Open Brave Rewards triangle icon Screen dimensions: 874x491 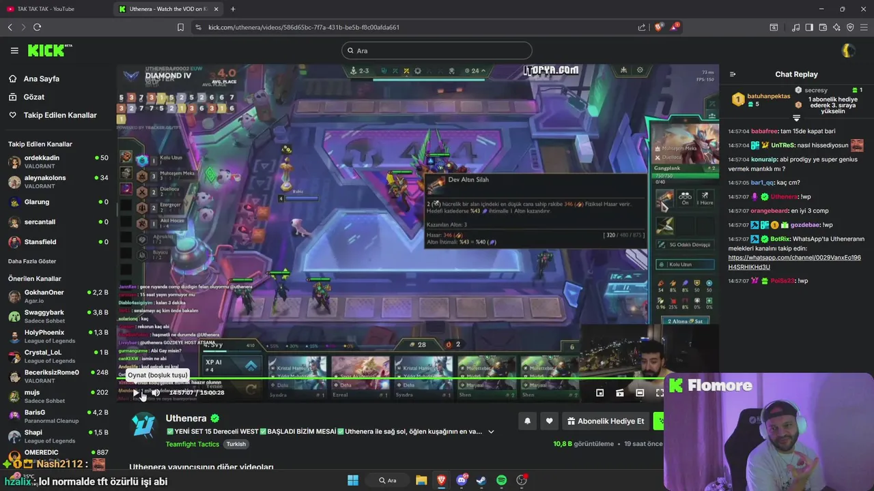[x=675, y=27]
